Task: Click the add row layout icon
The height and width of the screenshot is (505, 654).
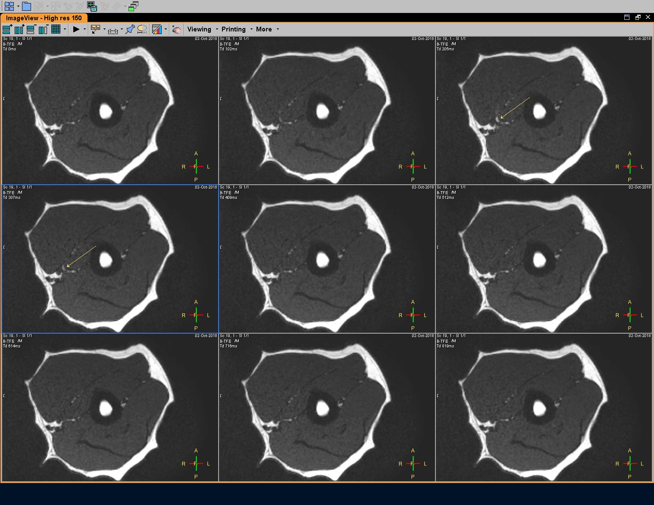Action: pyautogui.click(x=7, y=29)
